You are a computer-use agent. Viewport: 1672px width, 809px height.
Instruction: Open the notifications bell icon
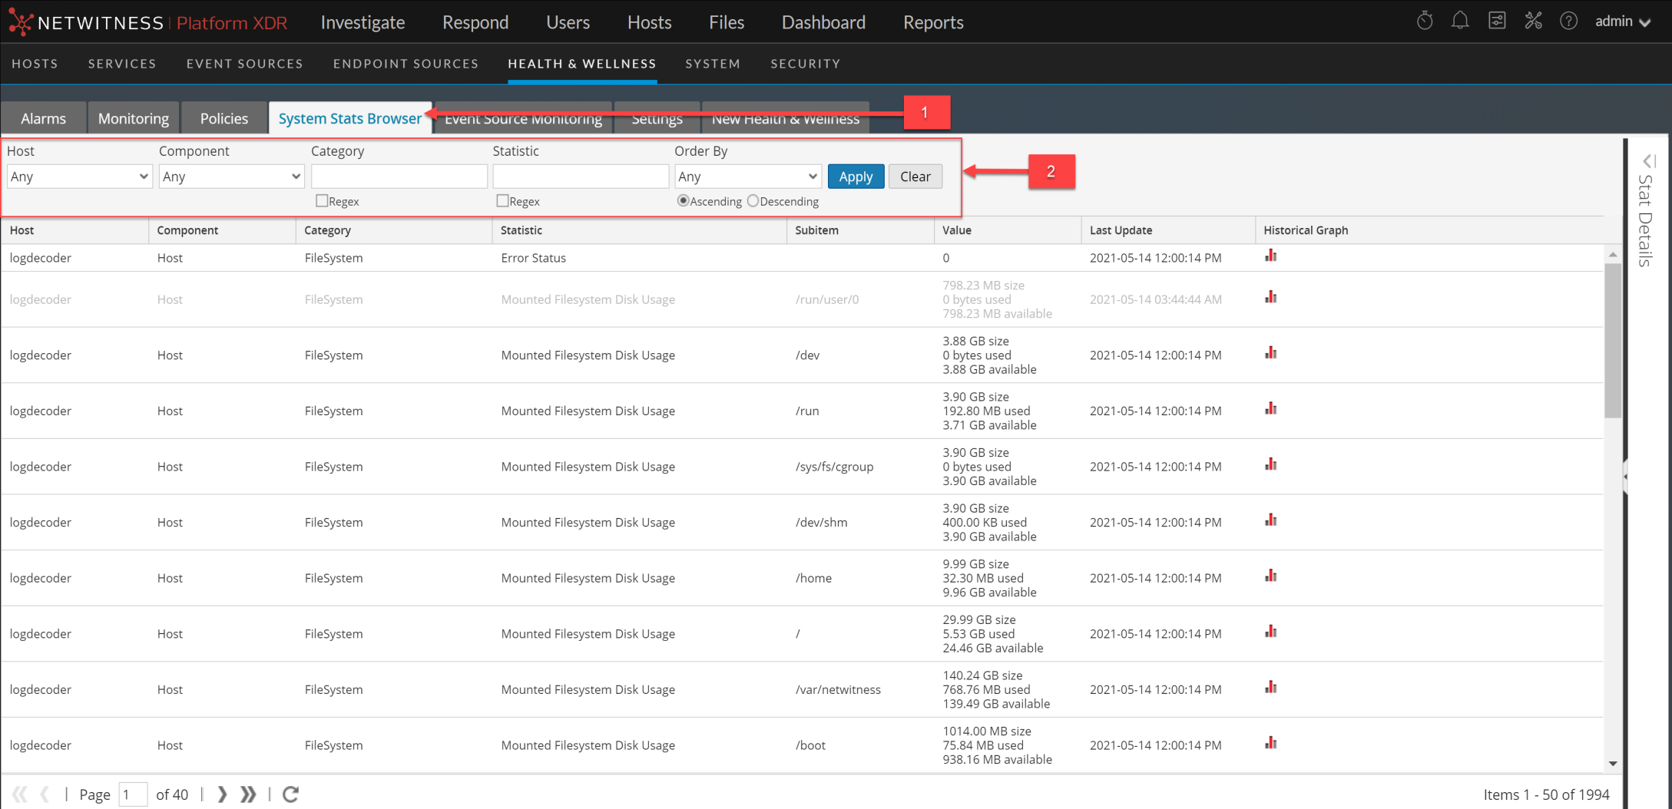click(x=1460, y=21)
